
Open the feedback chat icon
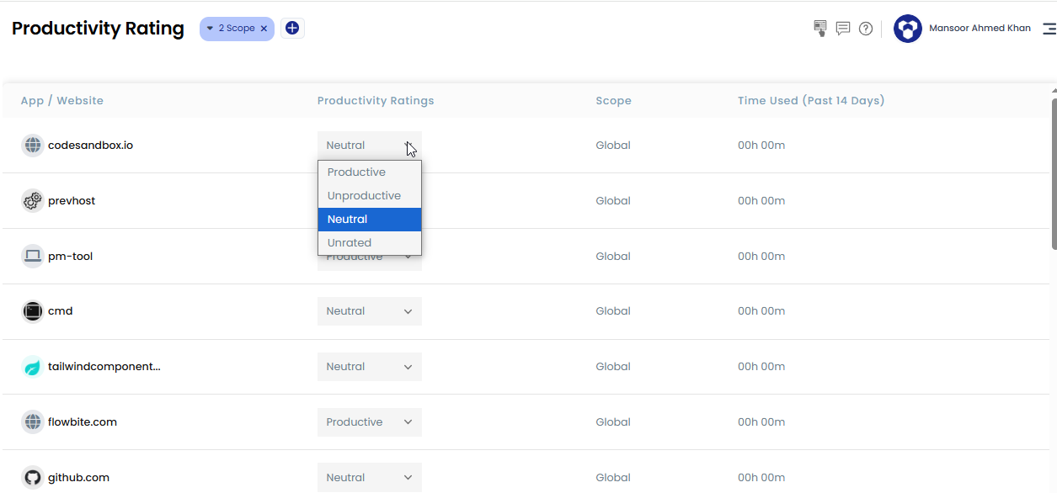(842, 28)
